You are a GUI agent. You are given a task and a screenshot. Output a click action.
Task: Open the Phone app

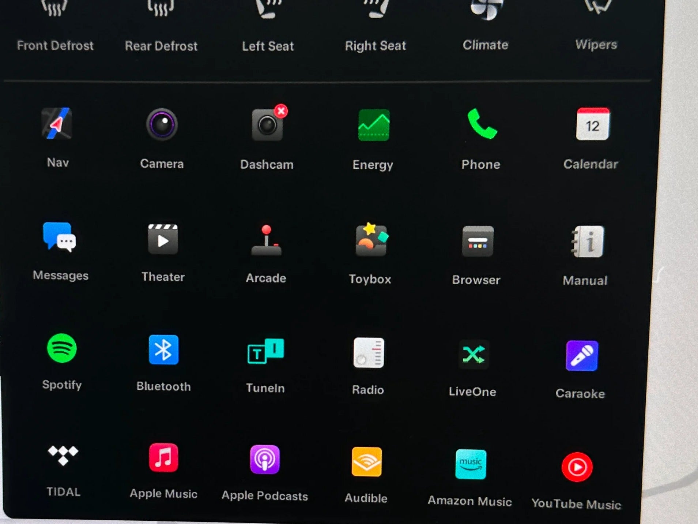(481, 124)
